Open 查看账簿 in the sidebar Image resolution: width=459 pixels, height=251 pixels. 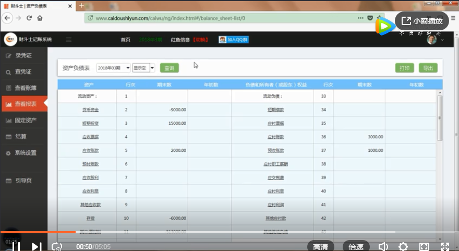[23, 88]
